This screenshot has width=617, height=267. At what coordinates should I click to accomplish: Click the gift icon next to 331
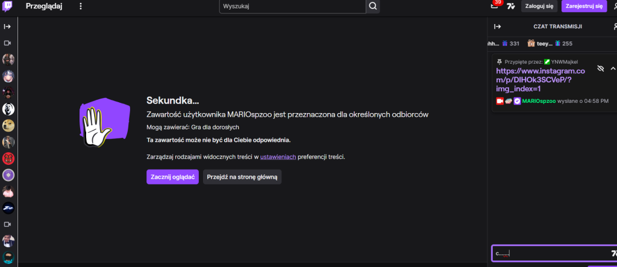pyautogui.click(x=505, y=43)
